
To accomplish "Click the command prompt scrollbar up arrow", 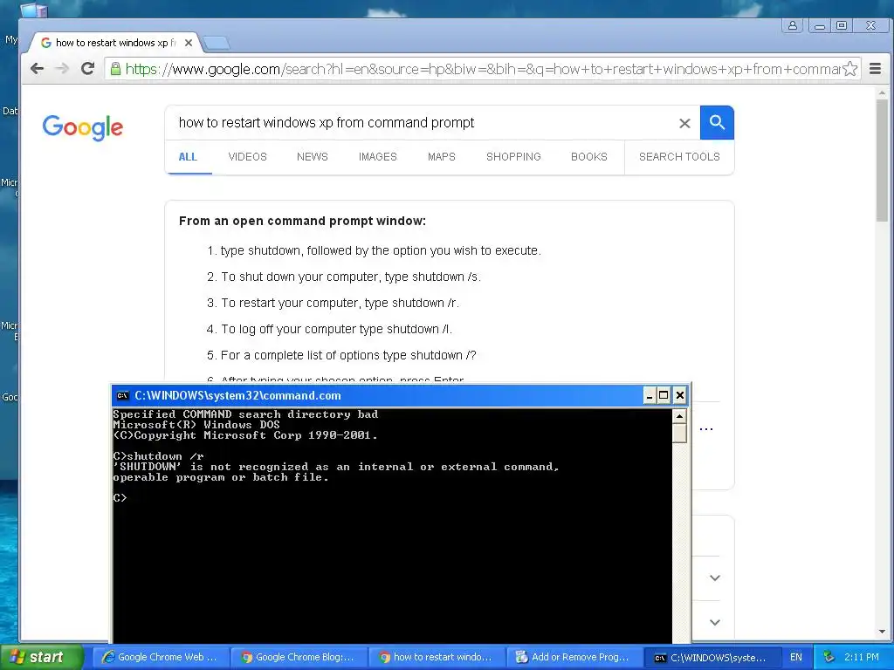I will pyautogui.click(x=679, y=416).
